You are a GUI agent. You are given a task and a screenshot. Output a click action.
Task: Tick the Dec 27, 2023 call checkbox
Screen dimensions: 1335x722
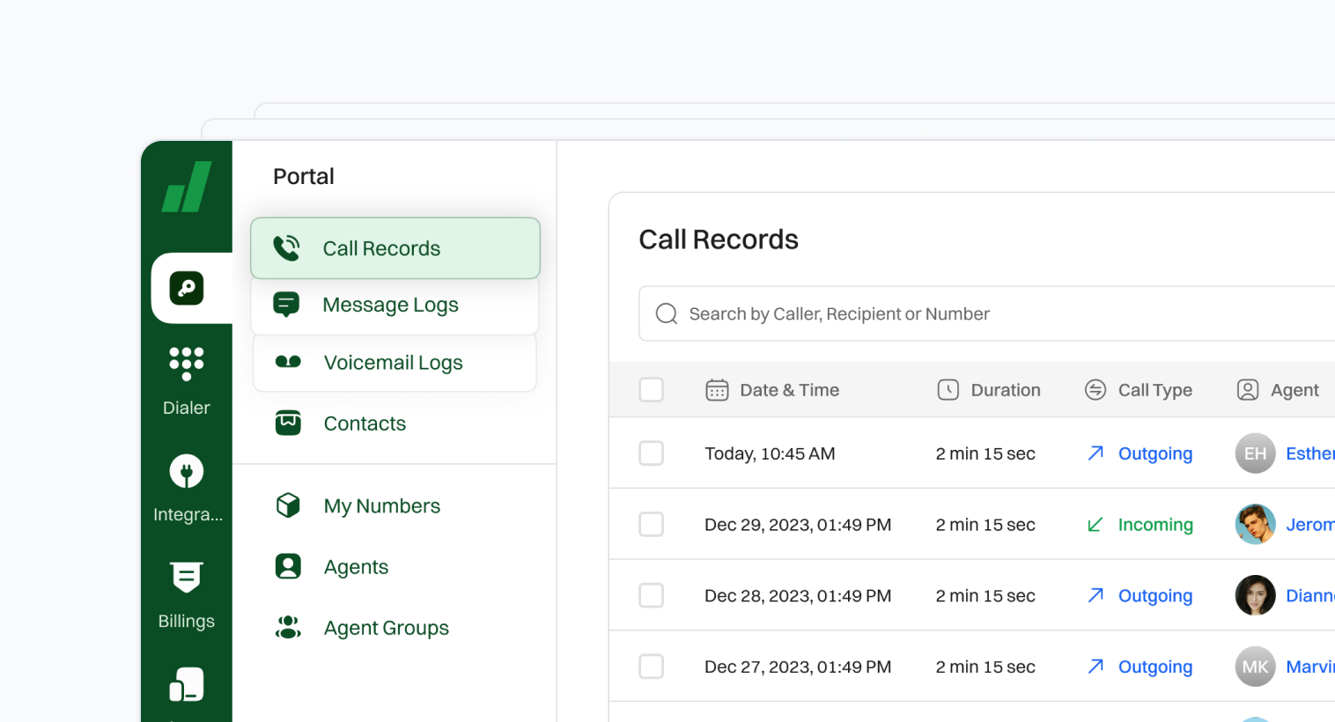pyautogui.click(x=651, y=667)
